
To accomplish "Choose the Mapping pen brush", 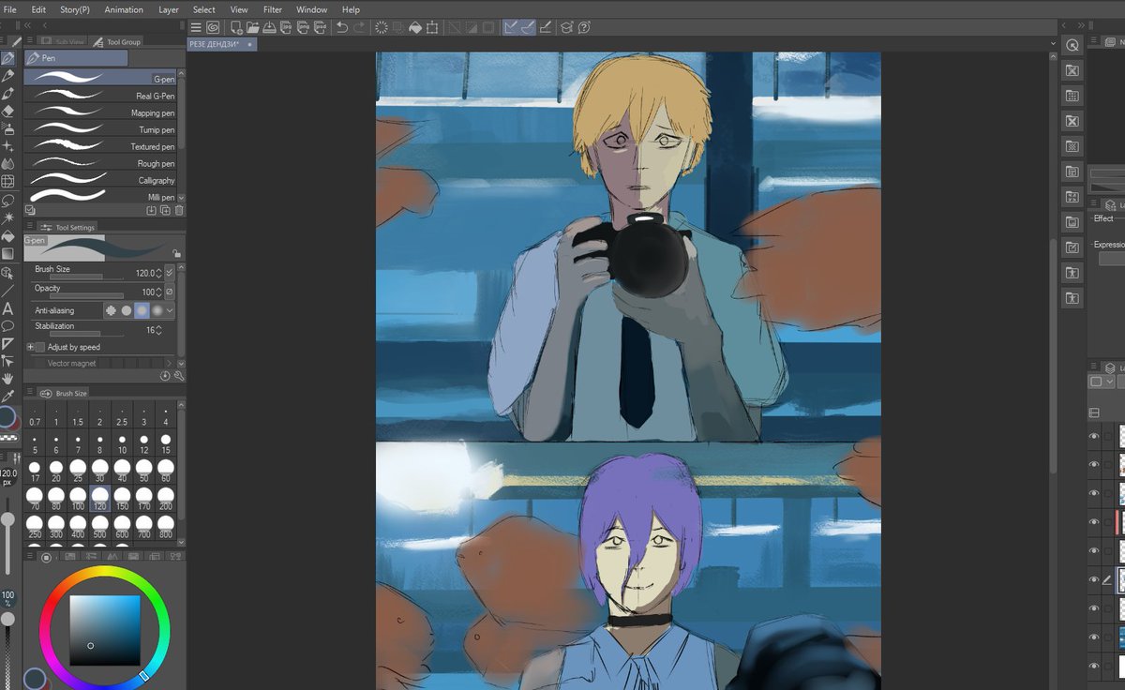I will tap(100, 112).
